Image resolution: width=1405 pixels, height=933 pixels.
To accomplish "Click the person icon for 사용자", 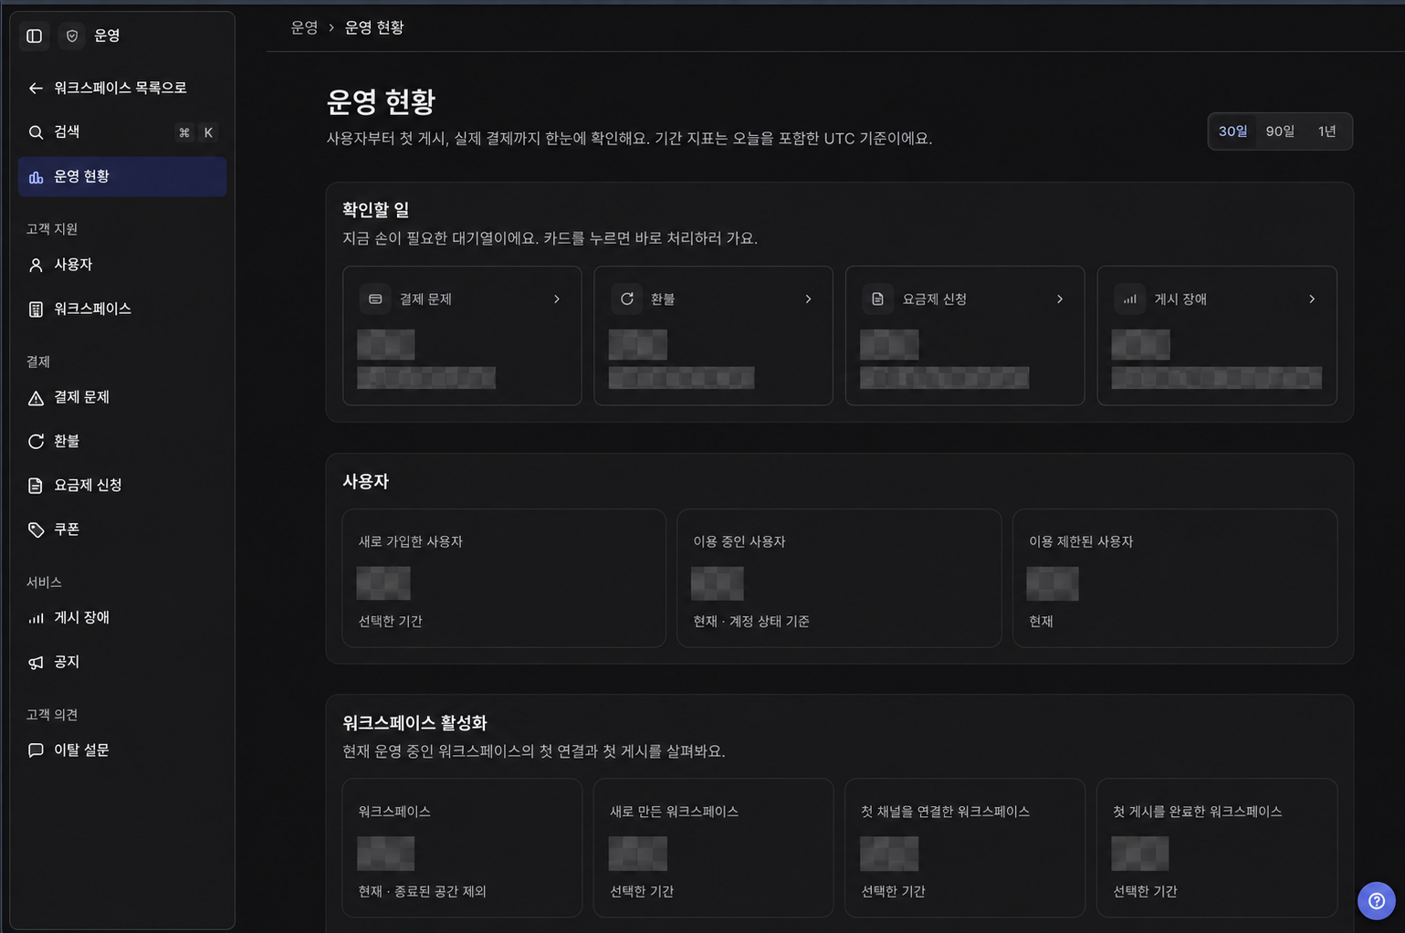I will 36,265.
